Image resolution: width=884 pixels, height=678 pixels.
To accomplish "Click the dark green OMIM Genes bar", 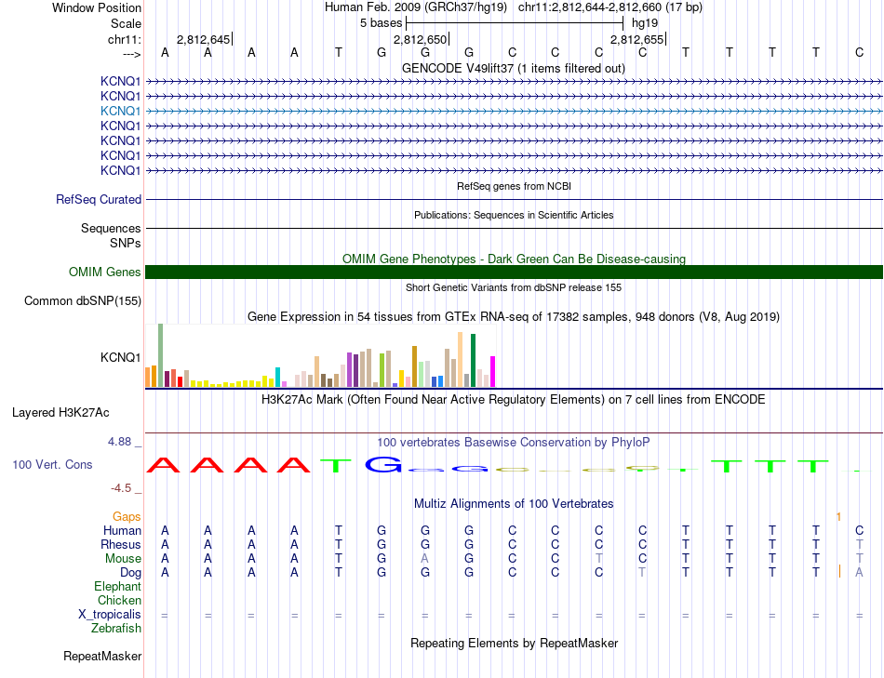I will [x=514, y=273].
